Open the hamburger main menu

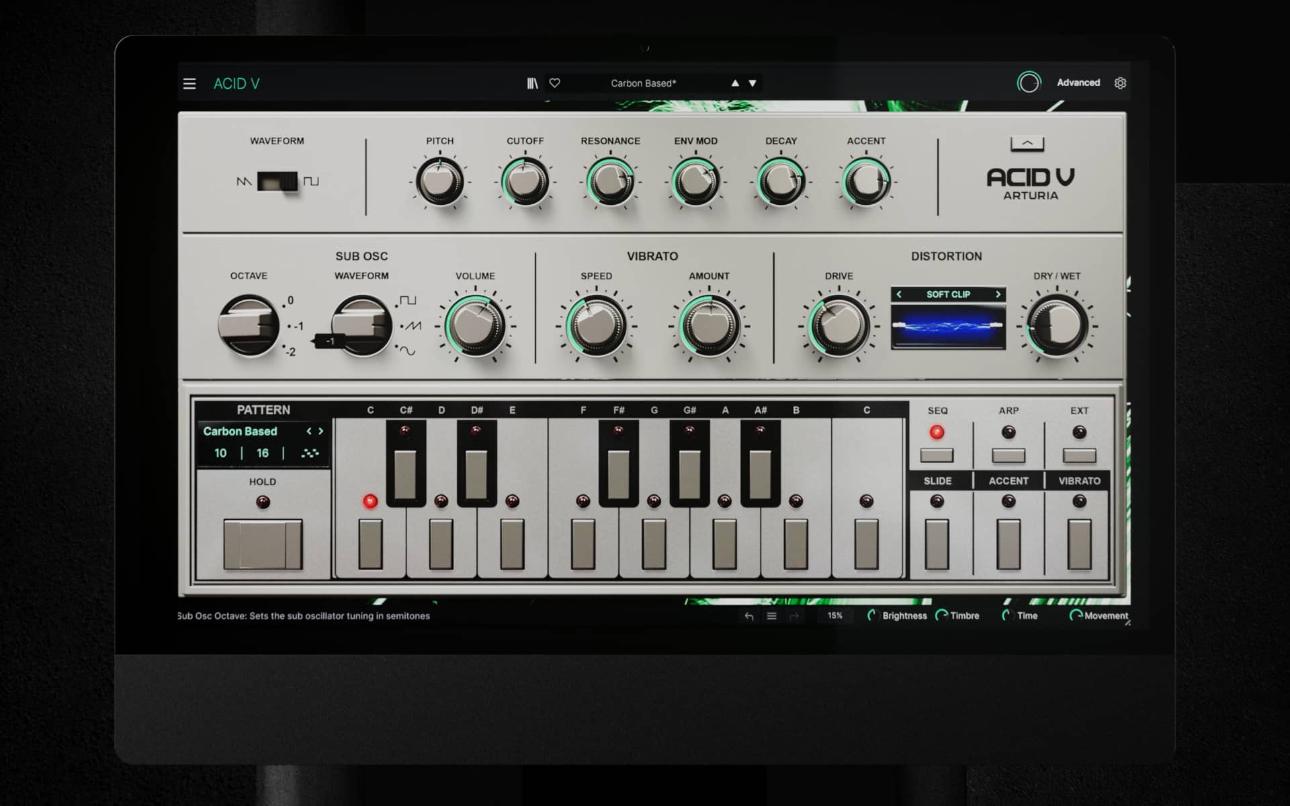189,83
